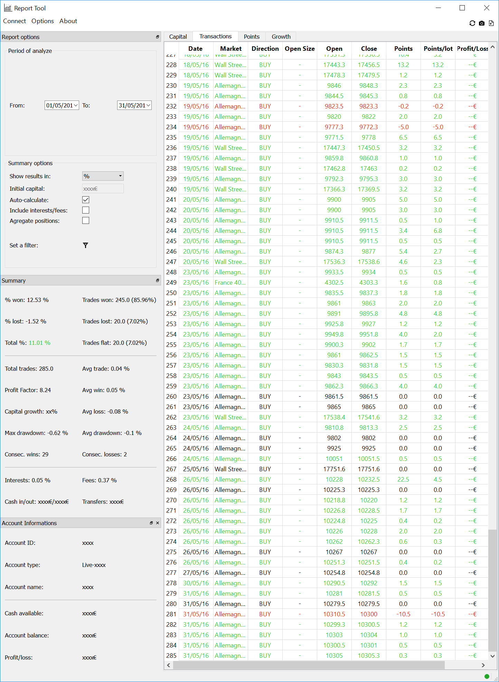This screenshot has width=499, height=682.
Task: Click Fees: 0.37 % text
Action: pyautogui.click(x=100, y=480)
